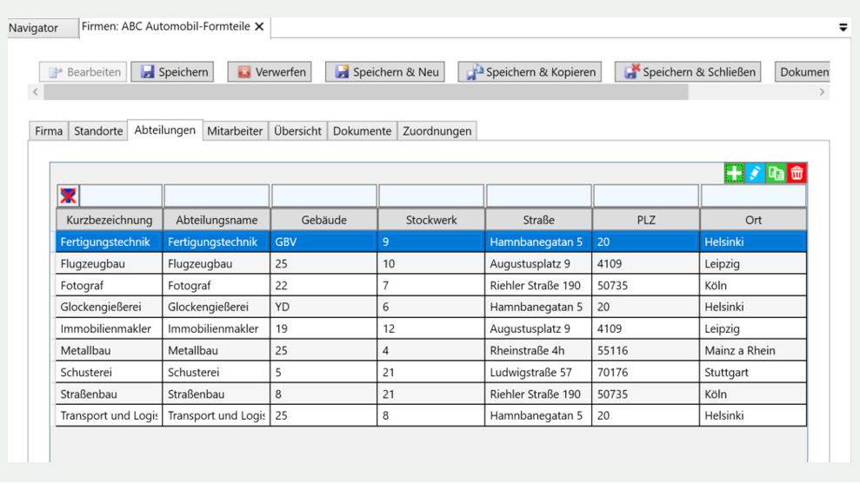This screenshot has height=484, width=860.
Task: Sort by Ort column header
Action: [x=754, y=220]
